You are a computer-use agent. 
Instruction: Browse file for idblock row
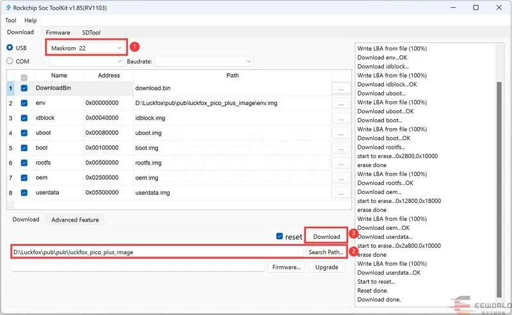[341, 118]
